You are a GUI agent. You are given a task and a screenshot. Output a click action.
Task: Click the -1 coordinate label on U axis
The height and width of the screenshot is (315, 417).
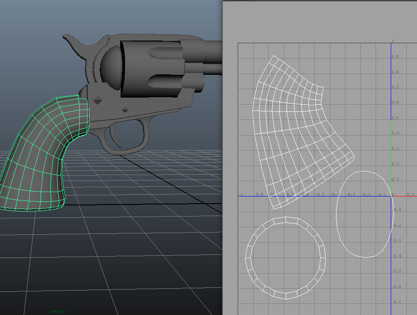pos(240,195)
